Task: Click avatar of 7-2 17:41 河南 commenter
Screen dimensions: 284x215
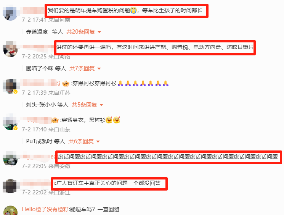Action: pos(10,13)
